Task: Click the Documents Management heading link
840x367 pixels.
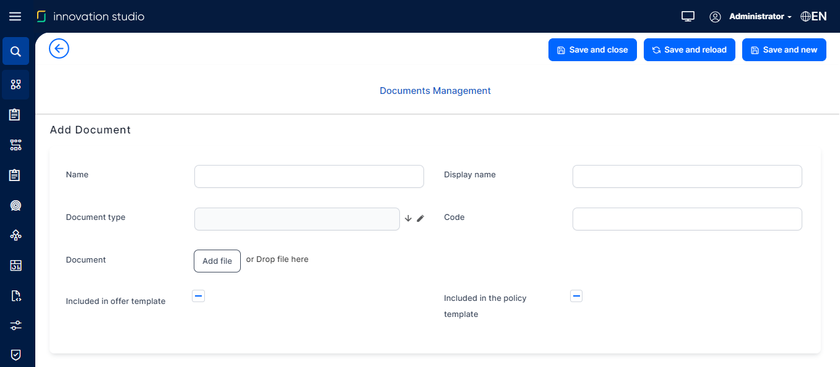Action: 435,91
